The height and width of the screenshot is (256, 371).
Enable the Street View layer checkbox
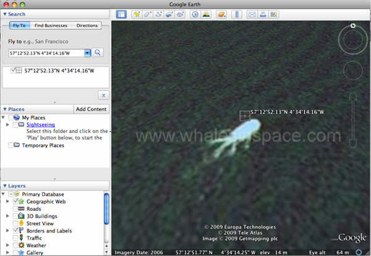click(x=15, y=223)
